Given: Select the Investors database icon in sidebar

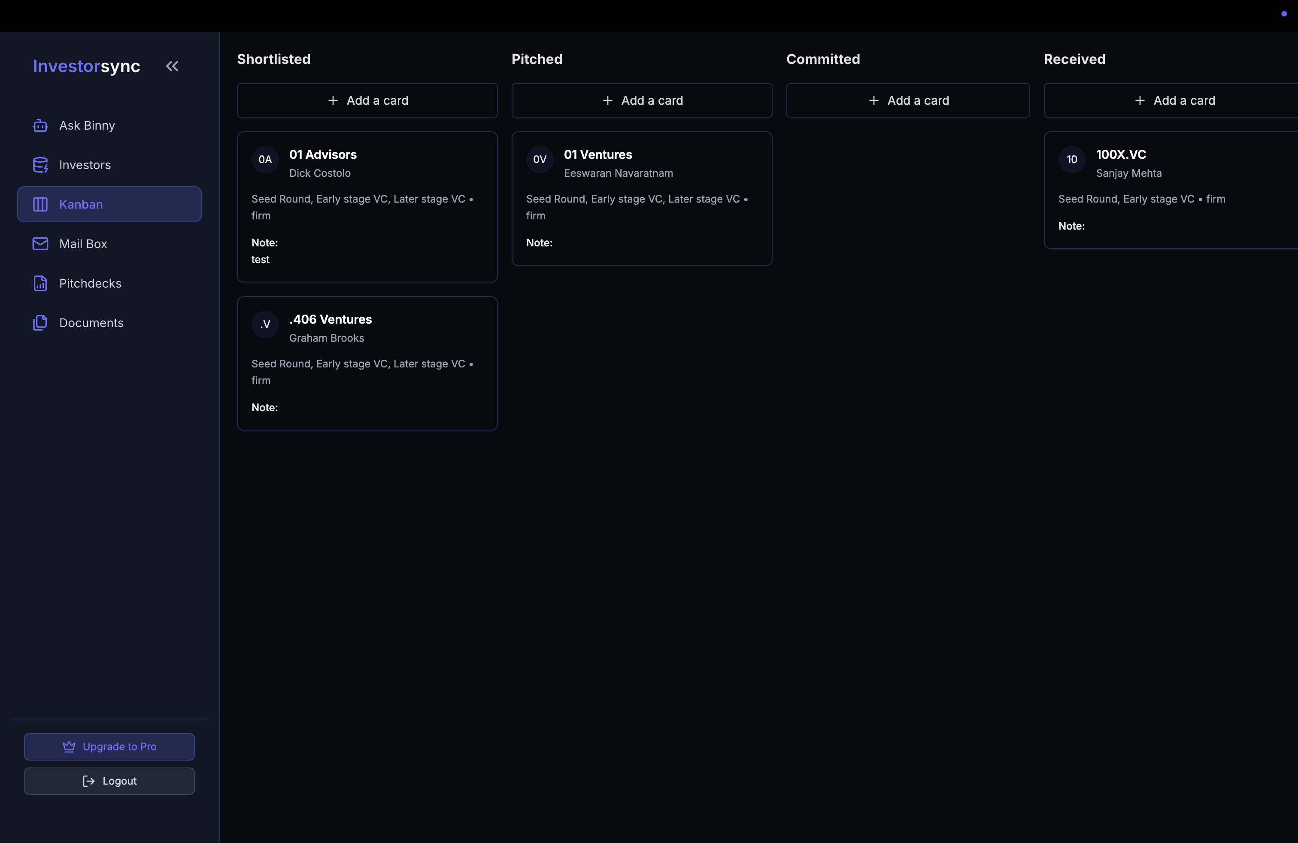Looking at the screenshot, I should tap(40, 165).
